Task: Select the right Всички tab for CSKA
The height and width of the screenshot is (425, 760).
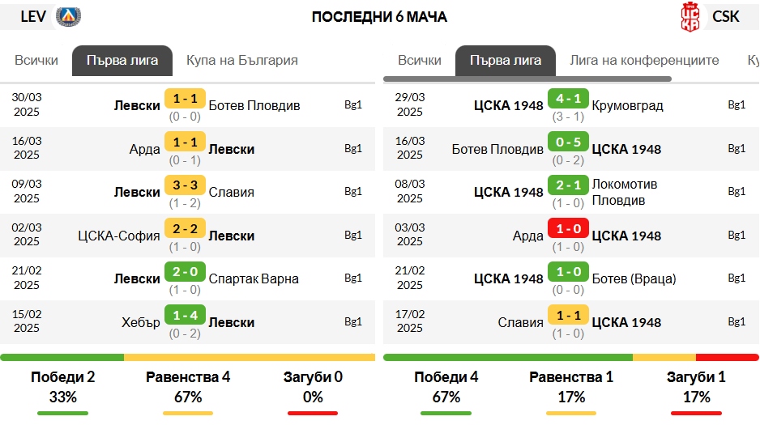Action: (420, 61)
